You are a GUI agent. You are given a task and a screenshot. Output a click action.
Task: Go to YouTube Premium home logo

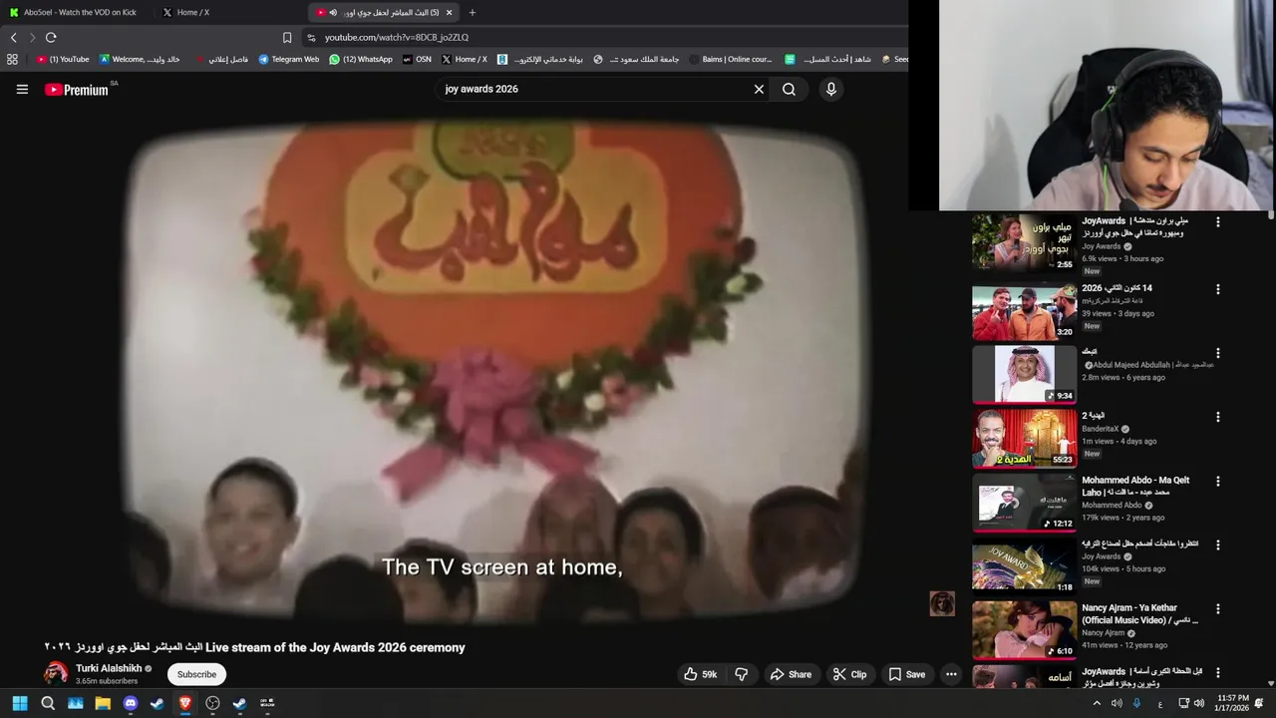[x=77, y=90]
